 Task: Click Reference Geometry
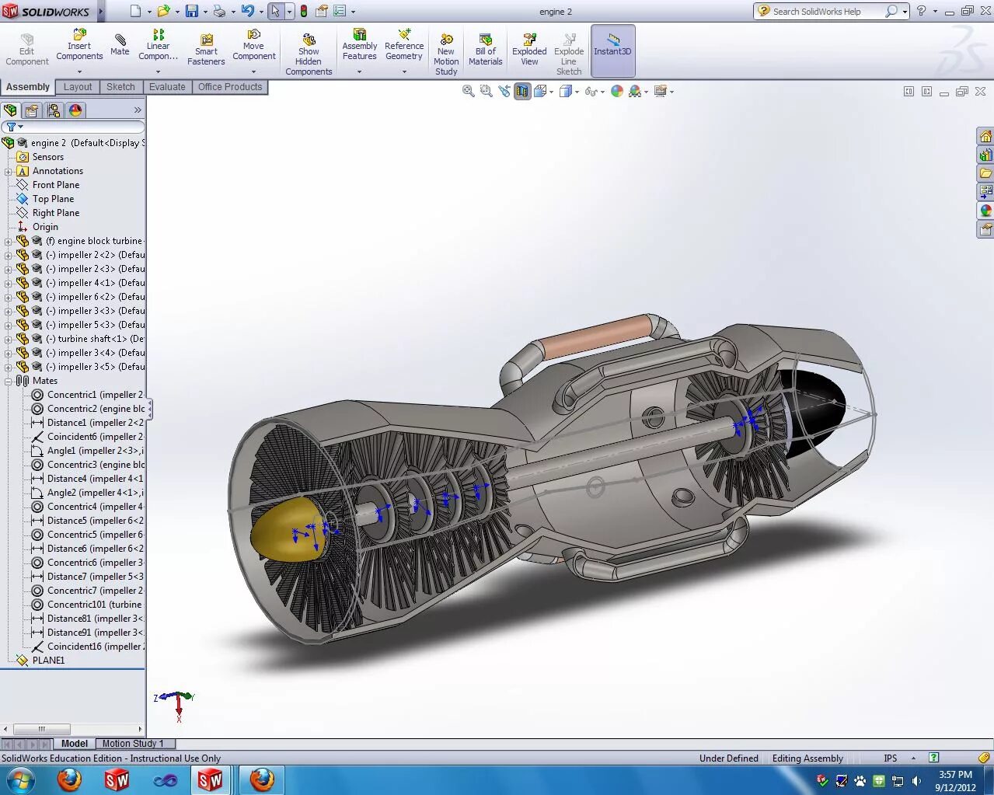click(403, 47)
